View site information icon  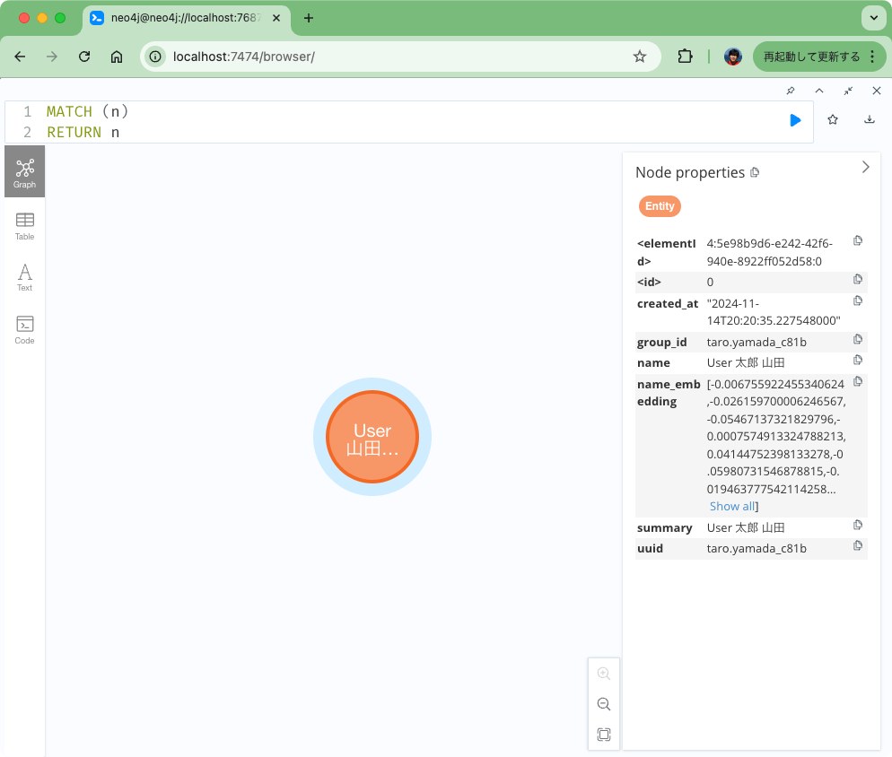pyautogui.click(x=154, y=57)
